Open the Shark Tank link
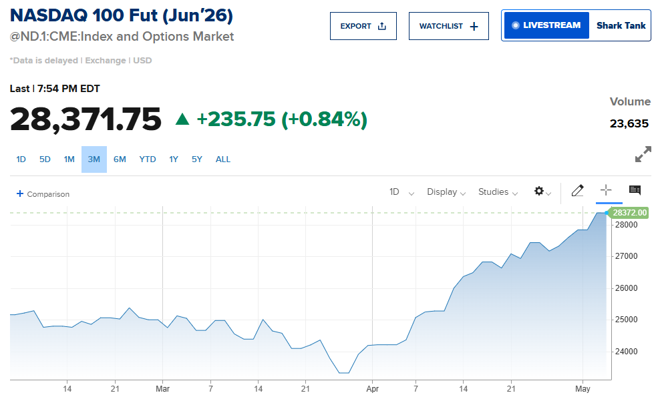The width and height of the screenshot is (658, 399). [621, 25]
